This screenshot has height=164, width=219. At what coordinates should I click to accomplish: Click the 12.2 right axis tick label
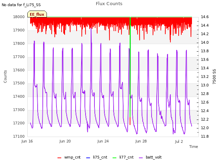[205, 119]
